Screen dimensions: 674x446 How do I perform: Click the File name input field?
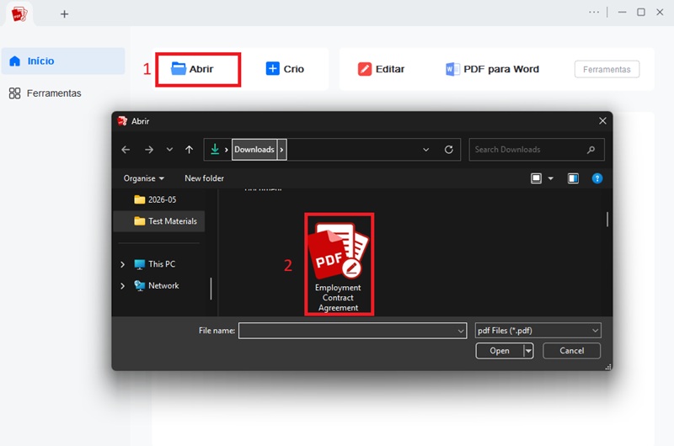(347, 331)
